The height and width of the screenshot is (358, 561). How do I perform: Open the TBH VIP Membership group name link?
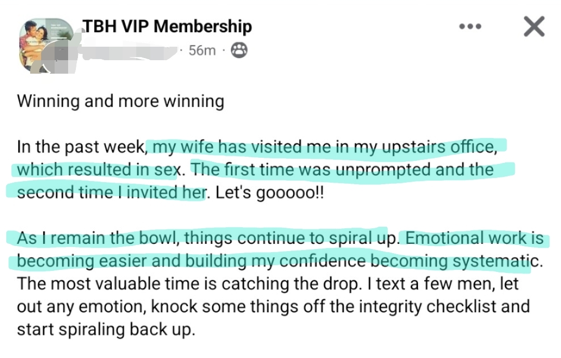(167, 26)
